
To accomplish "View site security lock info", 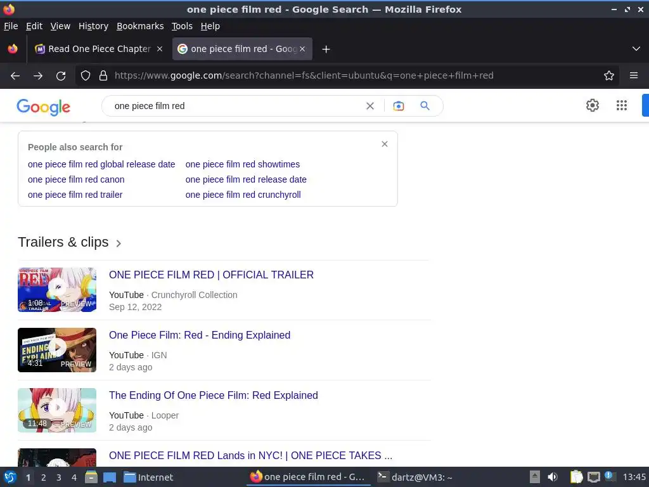I will click(x=103, y=75).
